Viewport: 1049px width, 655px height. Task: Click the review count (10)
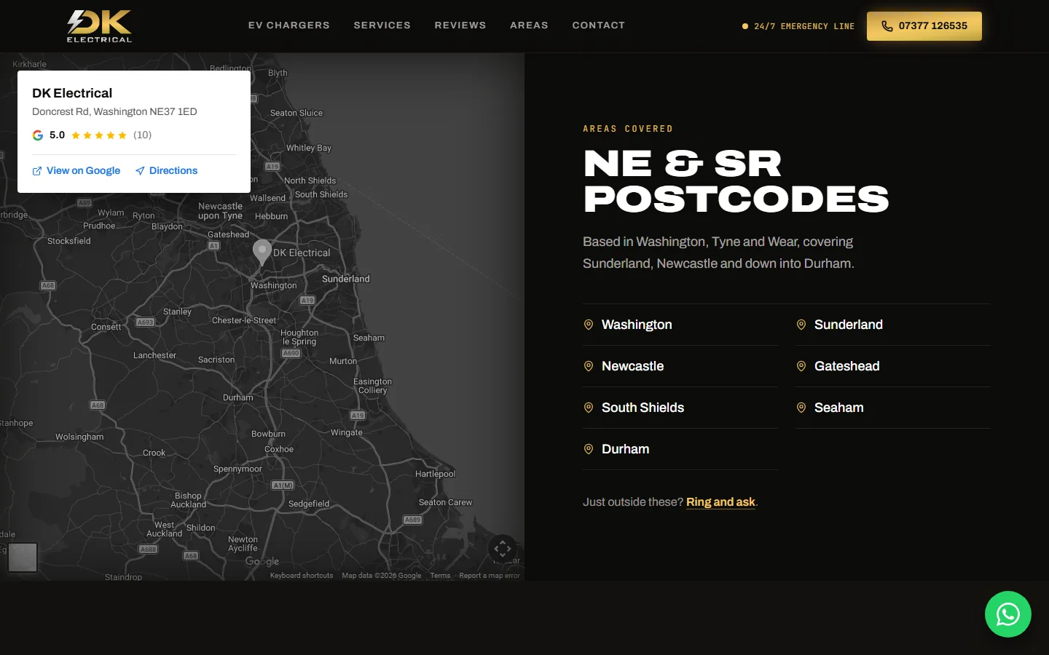[143, 135]
